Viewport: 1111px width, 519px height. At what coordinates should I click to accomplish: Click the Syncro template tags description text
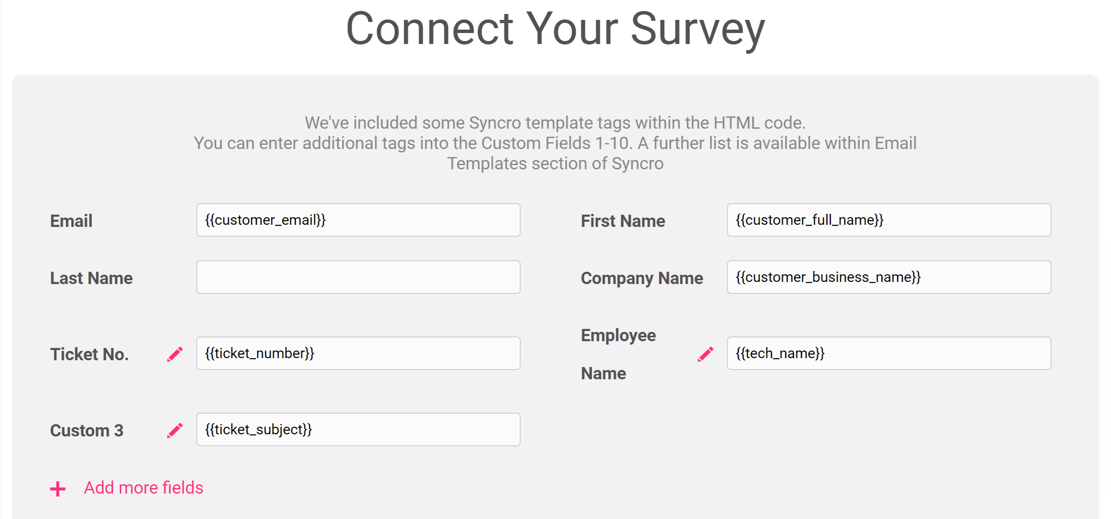[555, 143]
